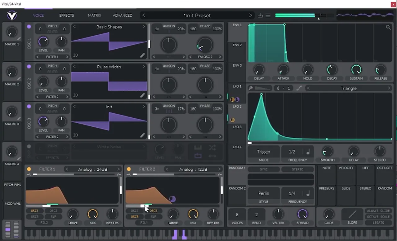Click the sampler shuffle random icon
Screen dimensions: 397x241
[x=212, y=147]
